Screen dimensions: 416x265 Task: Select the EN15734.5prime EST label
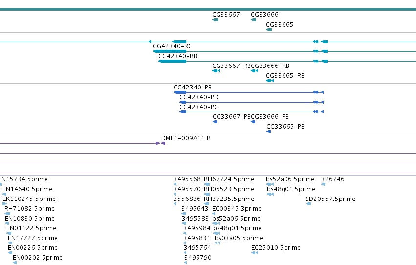24,179
